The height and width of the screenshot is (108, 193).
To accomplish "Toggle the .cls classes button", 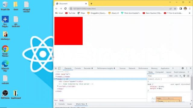I will [176, 76].
